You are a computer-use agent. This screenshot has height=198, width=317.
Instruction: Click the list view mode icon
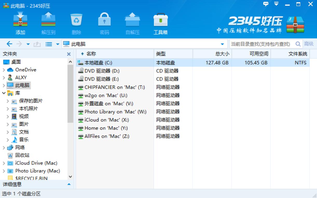pos(49,44)
